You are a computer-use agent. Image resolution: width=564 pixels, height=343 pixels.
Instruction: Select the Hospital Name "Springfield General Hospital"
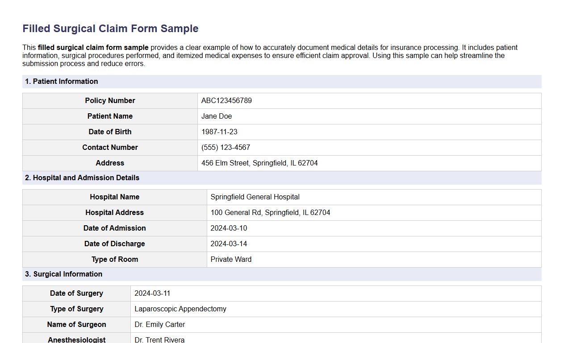(x=255, y=197)
